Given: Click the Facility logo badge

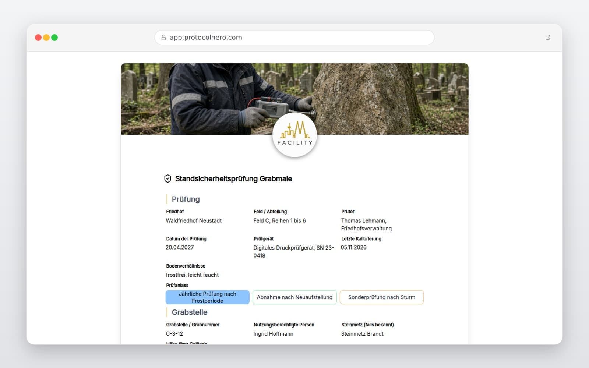Looking at the screenshot, I should coord(294,135).
